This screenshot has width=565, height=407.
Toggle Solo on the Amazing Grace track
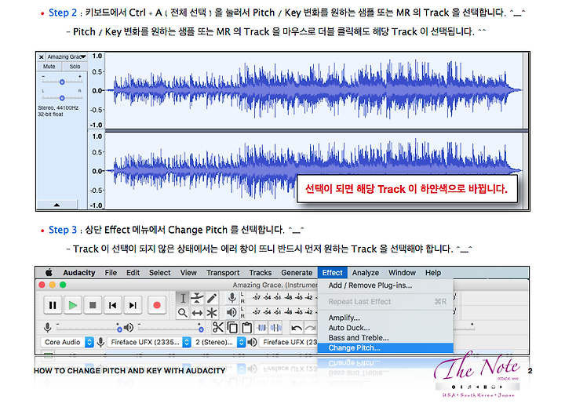75,67
